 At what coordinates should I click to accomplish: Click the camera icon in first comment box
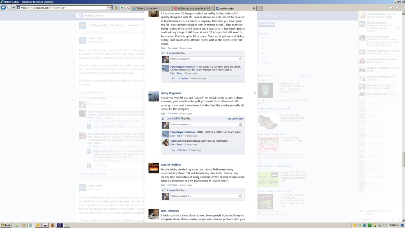pyautogui.click(x=241, y=59)
